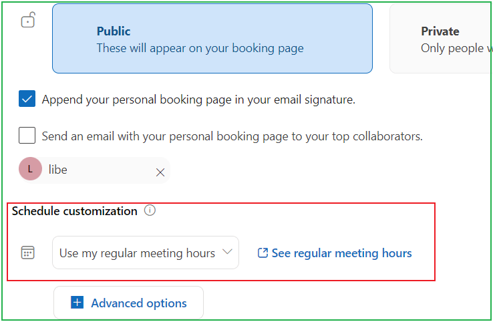Screen dimensions: 493x322
Task: Select the Public booking visibility card
Action: [212, 39]
